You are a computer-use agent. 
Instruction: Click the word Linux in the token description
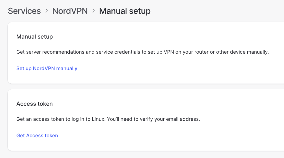point(98,119)
